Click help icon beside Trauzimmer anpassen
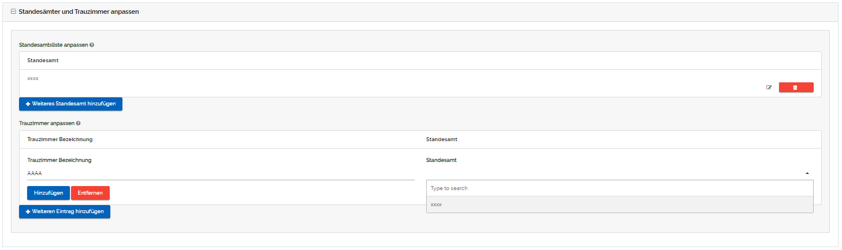This screenshot has height=250, width=842. 78,123
